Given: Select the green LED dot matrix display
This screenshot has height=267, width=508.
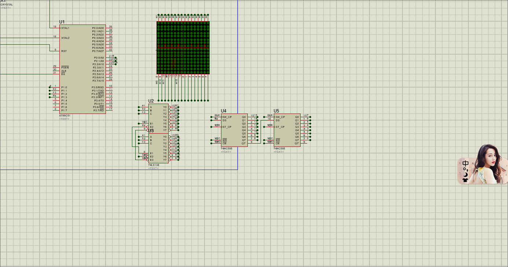Looking at the screenshot, I should 183,48.
